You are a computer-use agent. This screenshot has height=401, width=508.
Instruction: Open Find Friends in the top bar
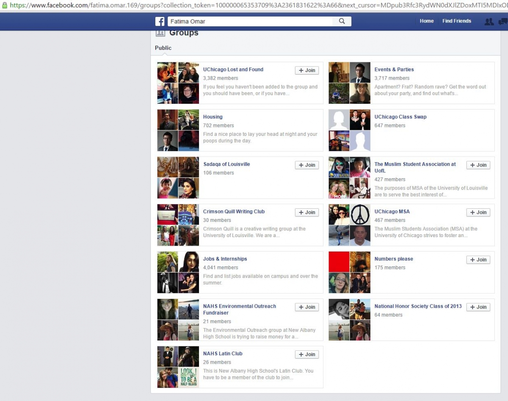click(457, 21)
